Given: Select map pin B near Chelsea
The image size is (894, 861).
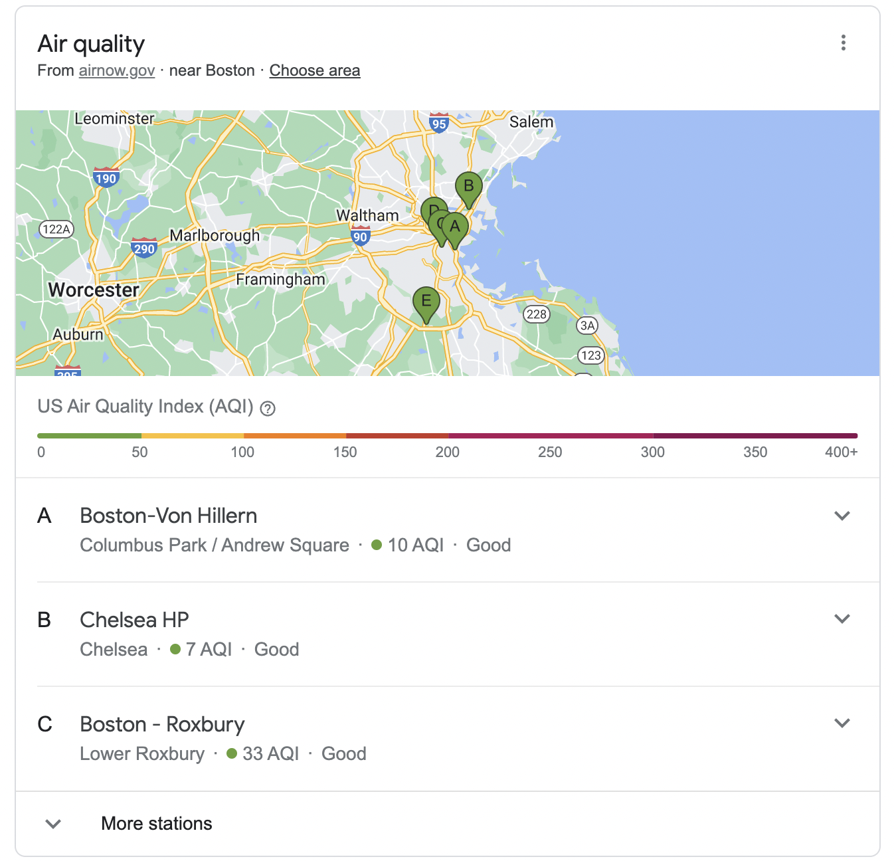Looking at the screenshot, I should pos(468,186).
